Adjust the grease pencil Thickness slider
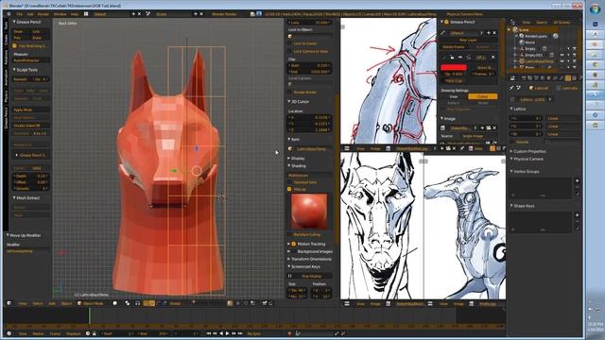This screenshot has width=605, height=340. (454, 80)
